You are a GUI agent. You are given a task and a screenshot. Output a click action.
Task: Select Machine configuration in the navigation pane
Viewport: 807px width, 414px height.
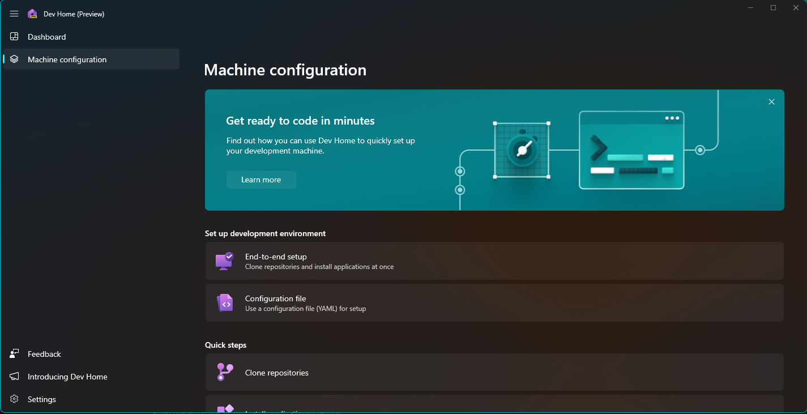pyautogui.click(x=67, y=59)
